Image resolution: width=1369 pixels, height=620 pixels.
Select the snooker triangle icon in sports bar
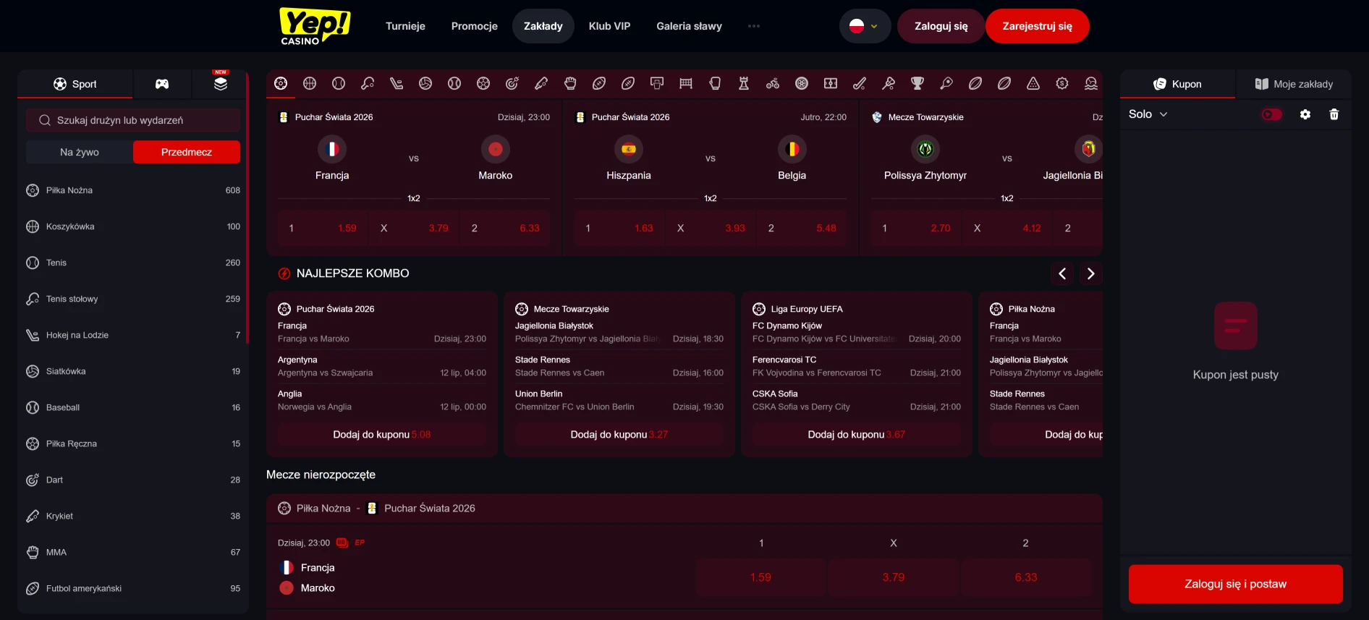tap(1033, 83)
